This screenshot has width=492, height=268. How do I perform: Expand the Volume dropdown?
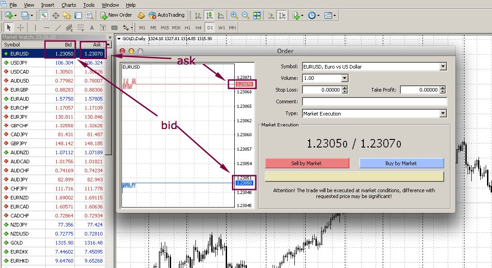click(344, 78)
